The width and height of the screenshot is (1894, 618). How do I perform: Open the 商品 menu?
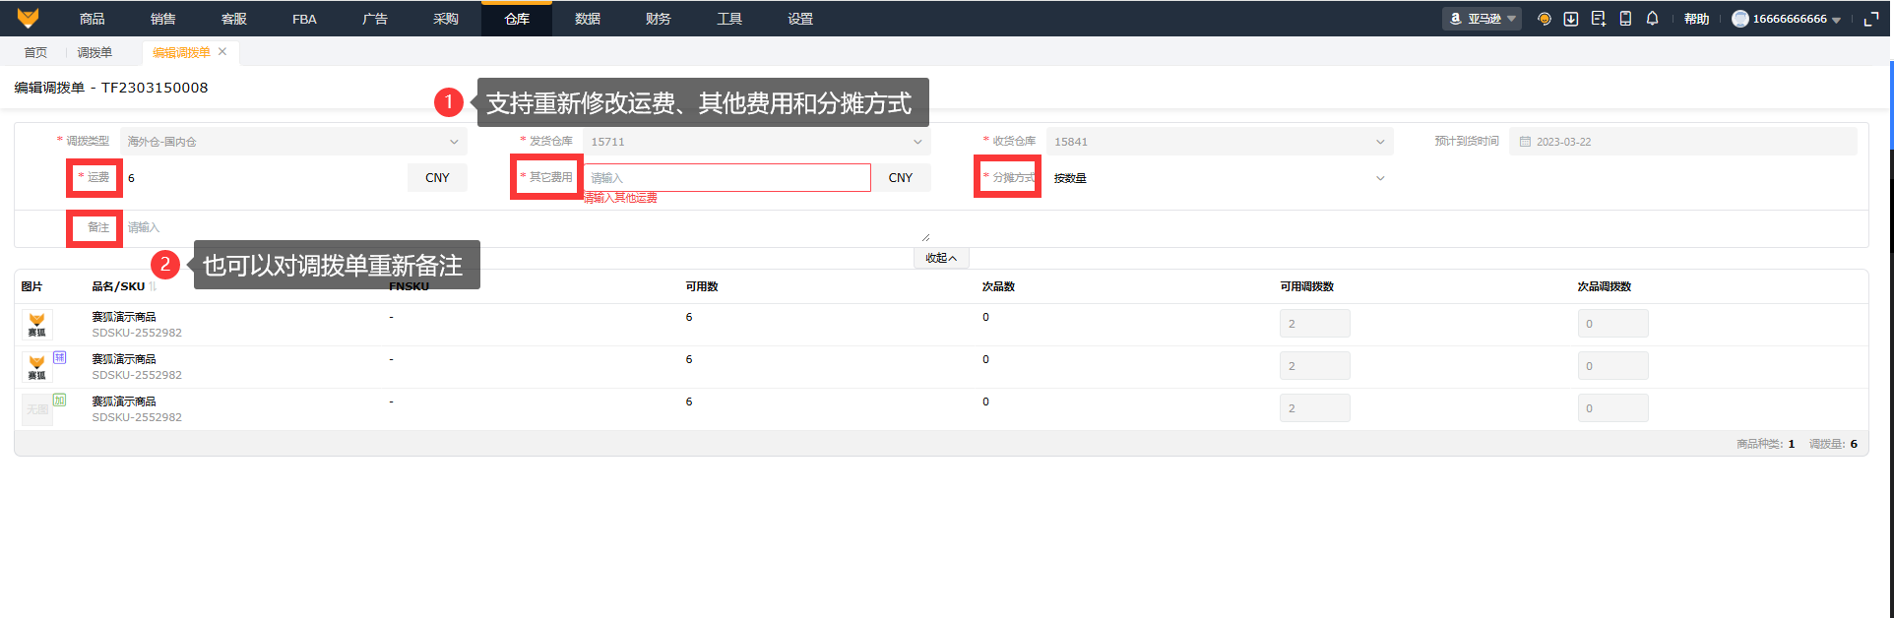coord(93,19)
